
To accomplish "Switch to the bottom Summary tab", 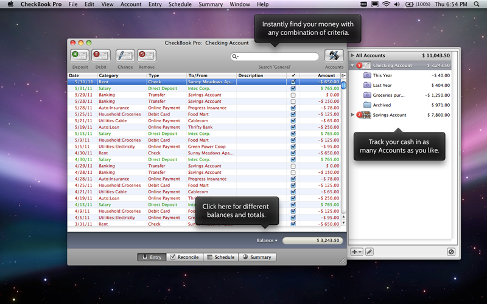I will [x=258, y=257].
